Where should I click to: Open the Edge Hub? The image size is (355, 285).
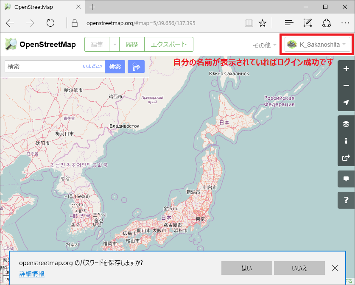(x=289, y=23)
